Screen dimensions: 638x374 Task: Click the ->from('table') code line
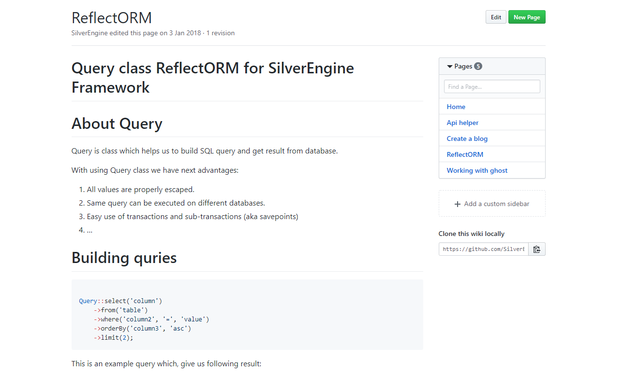click(121, 310)
